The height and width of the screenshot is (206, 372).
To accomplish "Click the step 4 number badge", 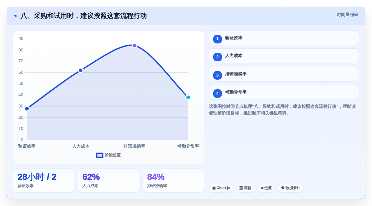I will [x=217, y=94].
